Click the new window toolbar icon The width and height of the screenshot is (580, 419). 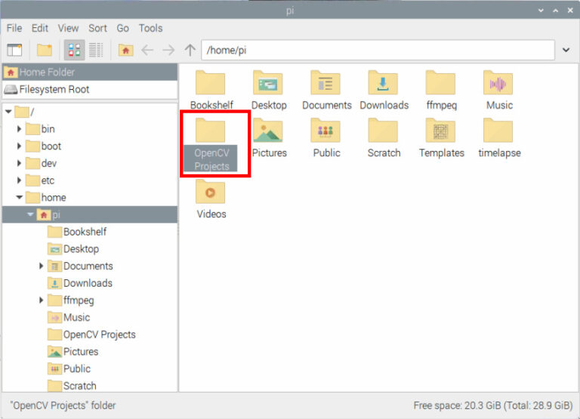15,51
